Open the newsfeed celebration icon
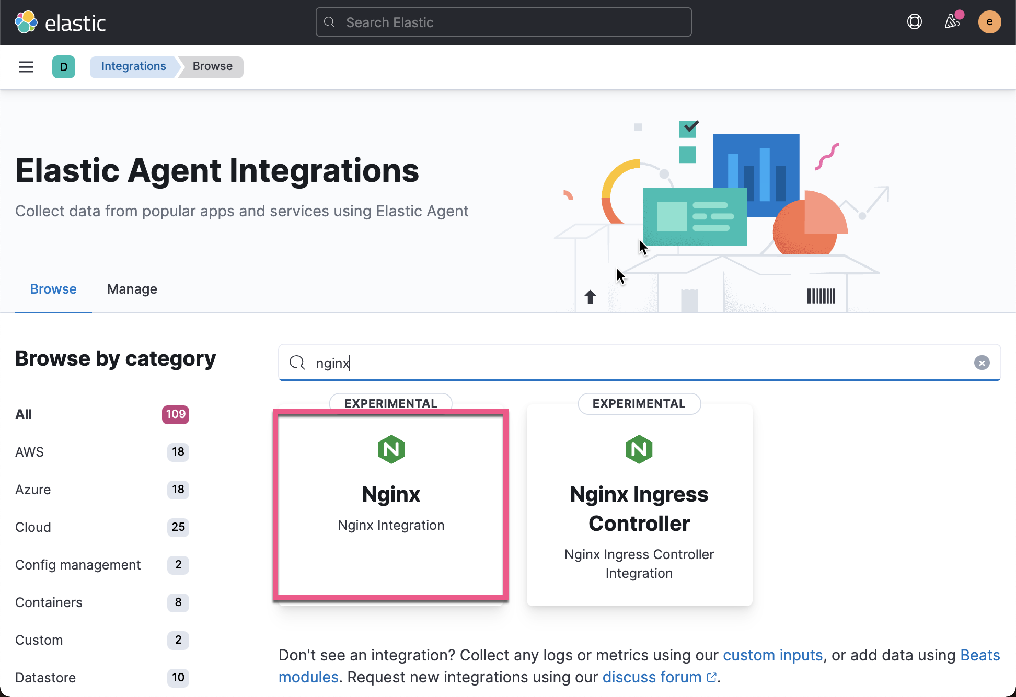 tap(953, 22)
